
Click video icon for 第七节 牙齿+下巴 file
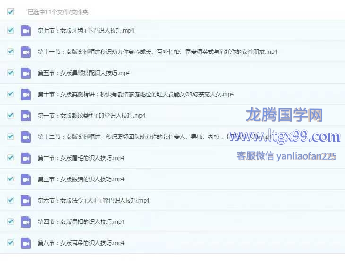(x=26, y=31)
